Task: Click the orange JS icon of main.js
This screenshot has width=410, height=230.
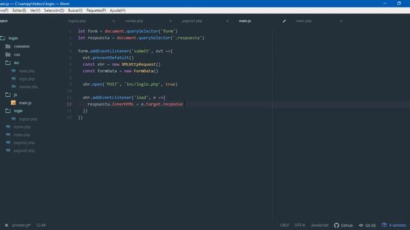Action: (13, 103)
